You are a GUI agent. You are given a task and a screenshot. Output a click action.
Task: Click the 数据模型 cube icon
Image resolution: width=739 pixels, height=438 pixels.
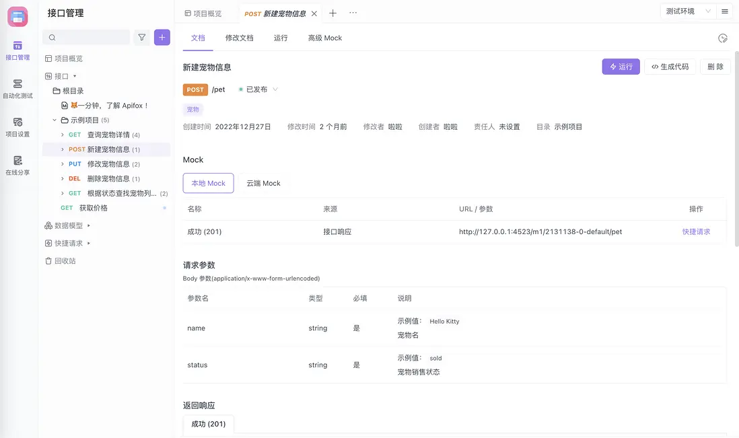point(48,225)
